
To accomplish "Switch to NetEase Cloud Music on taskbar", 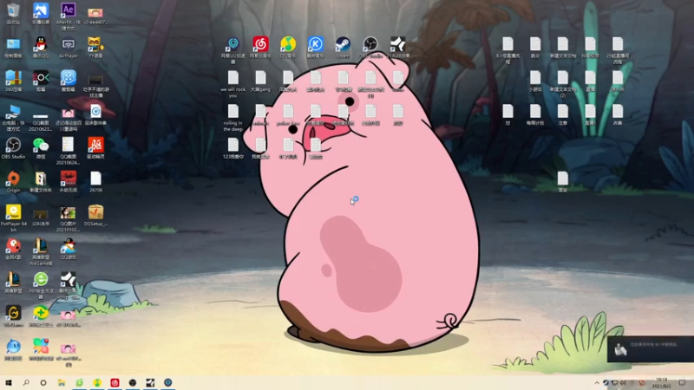I will tap(115, 382).
